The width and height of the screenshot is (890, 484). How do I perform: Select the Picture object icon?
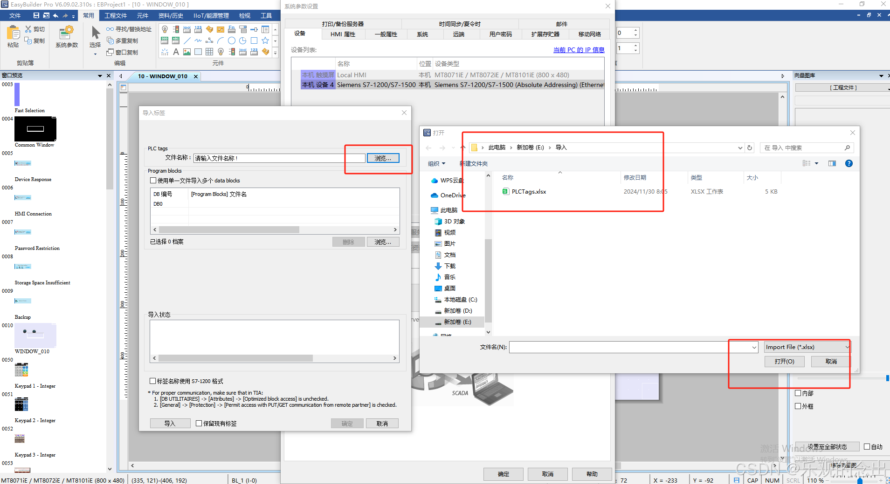tap(187, 52)
